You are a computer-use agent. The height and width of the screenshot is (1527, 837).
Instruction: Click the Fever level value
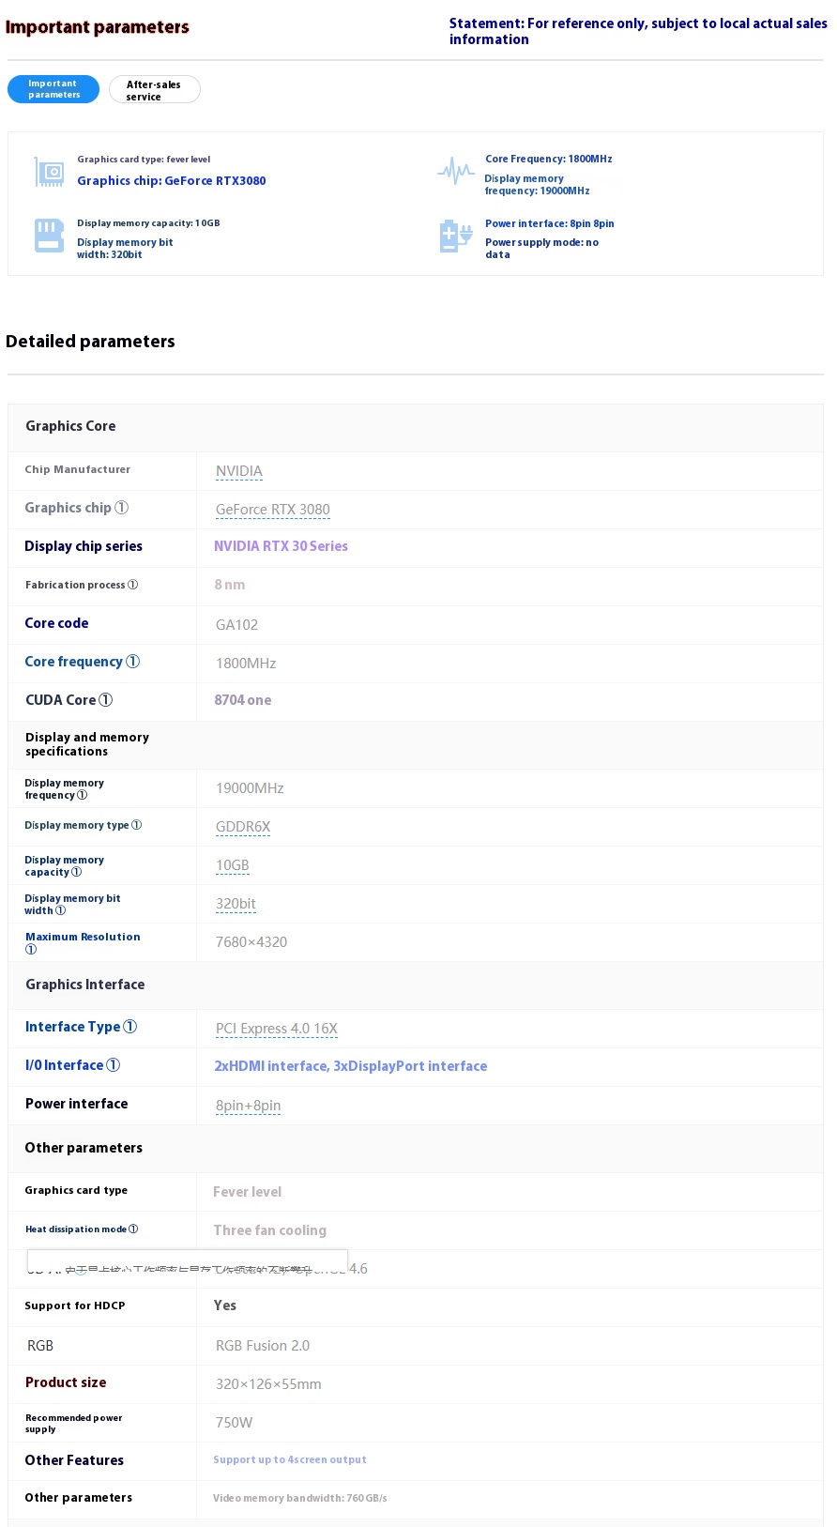[x=247, y=1192]
